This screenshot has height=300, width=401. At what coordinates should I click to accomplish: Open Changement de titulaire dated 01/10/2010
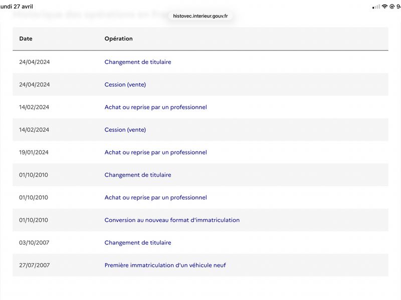click(x=137, y=175)
